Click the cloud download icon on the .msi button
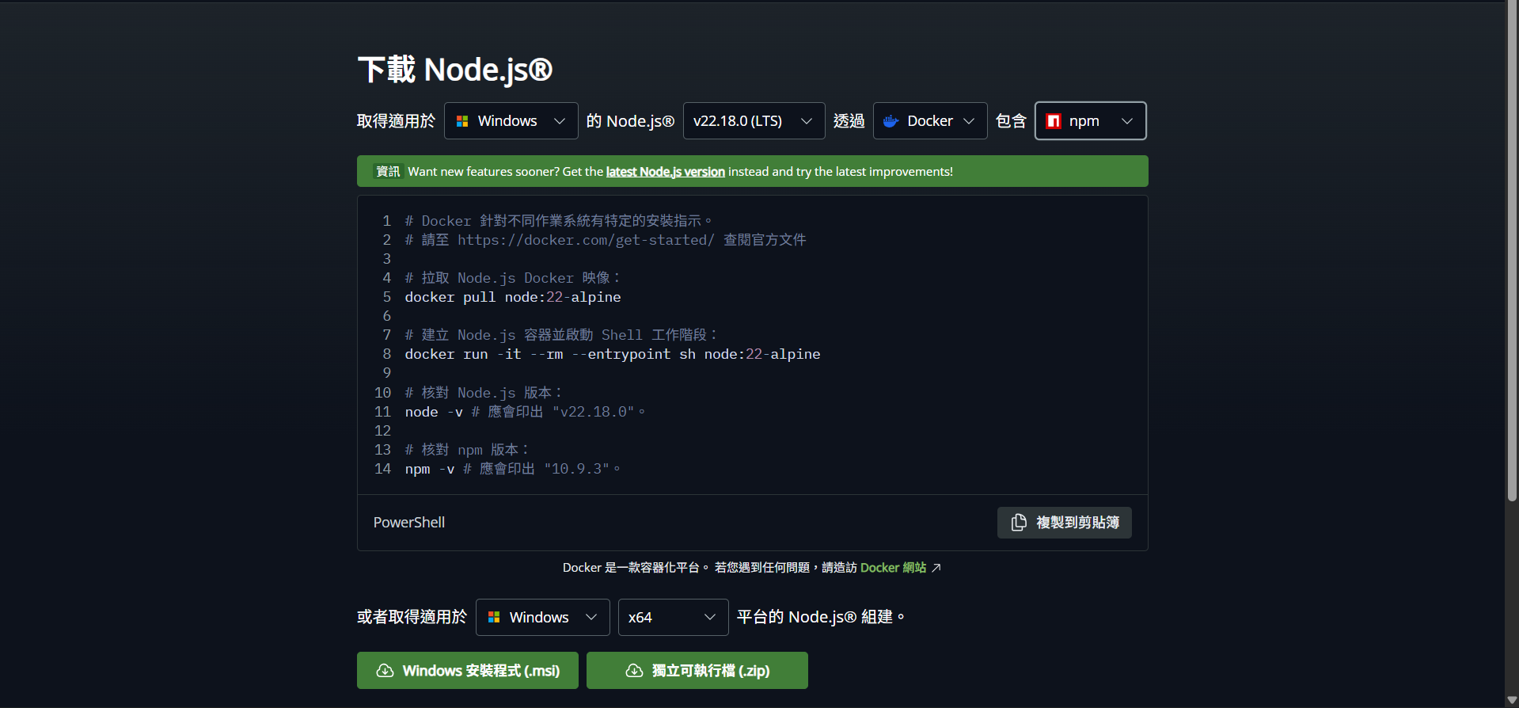 coord(385,671)
